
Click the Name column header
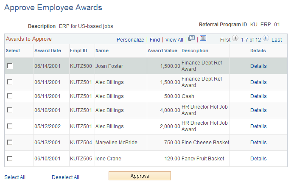click(x=102, y=50)
